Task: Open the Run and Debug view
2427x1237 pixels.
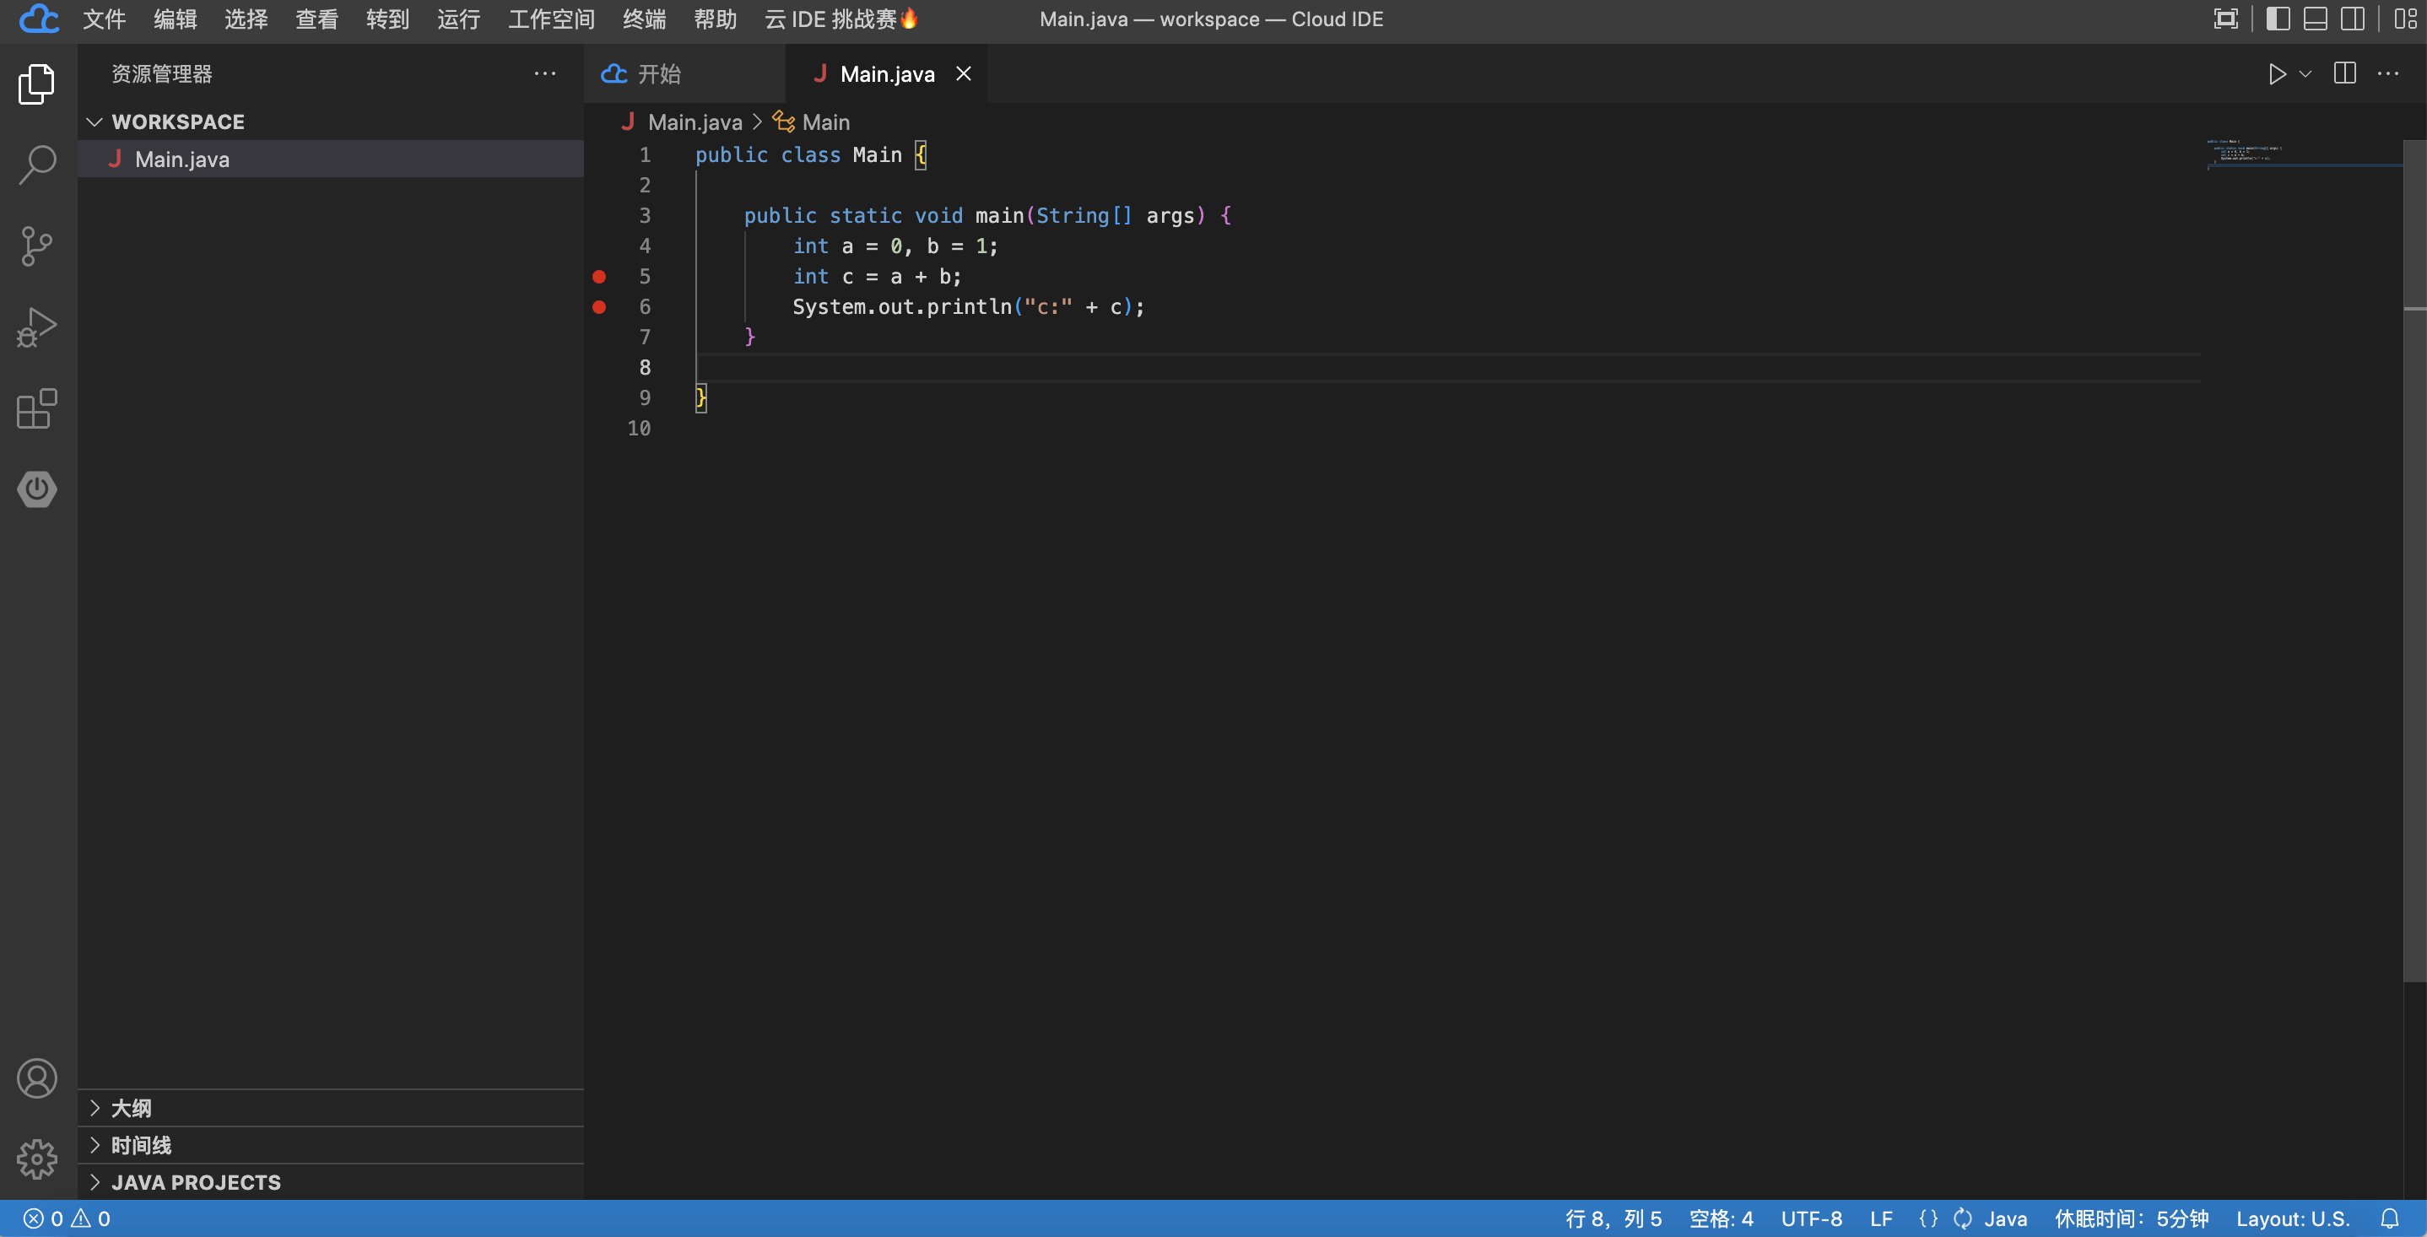Action: click(x=37, y=327)
